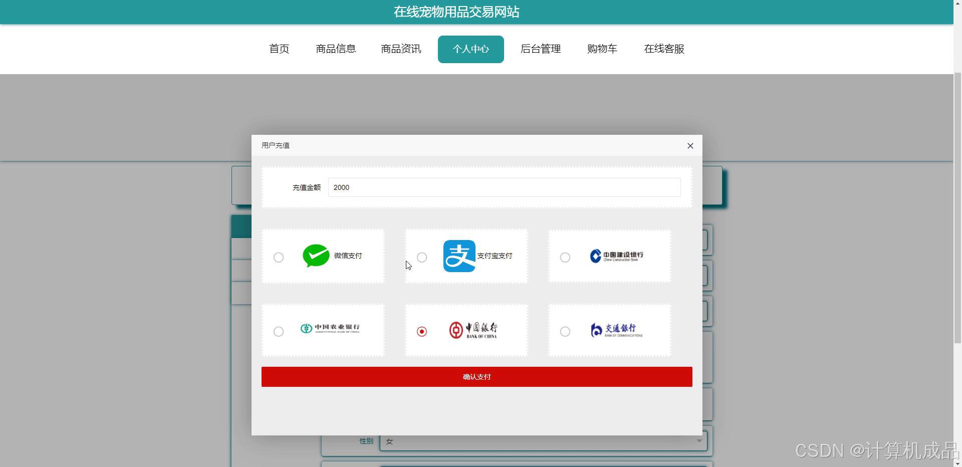Select the 支付宝支付 radio button
The height and width of the screenshot is (467, 962).
coord(422,258)
